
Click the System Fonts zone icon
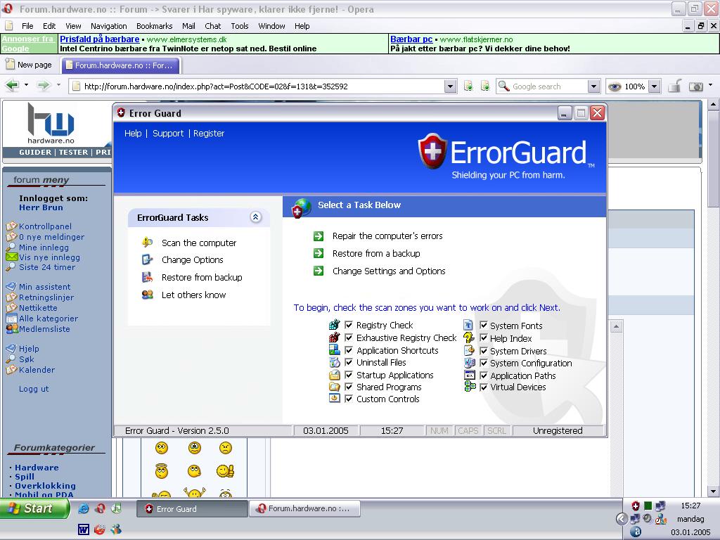point(468,325)
